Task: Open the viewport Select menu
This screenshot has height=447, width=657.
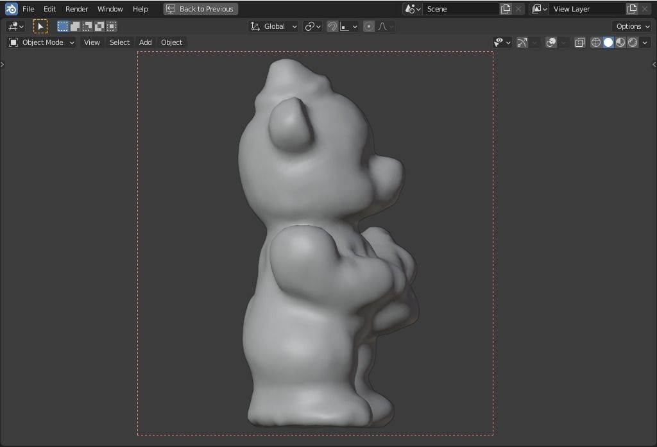Action: point(119,42)
